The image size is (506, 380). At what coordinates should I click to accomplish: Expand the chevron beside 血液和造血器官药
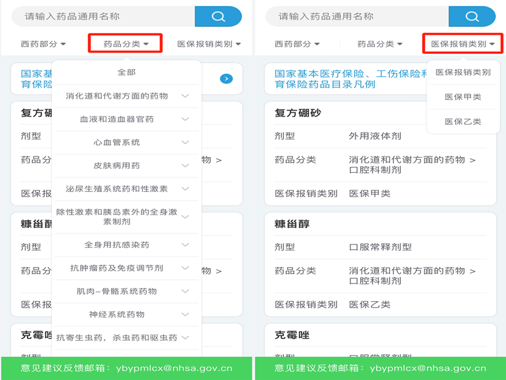point(185,119)
